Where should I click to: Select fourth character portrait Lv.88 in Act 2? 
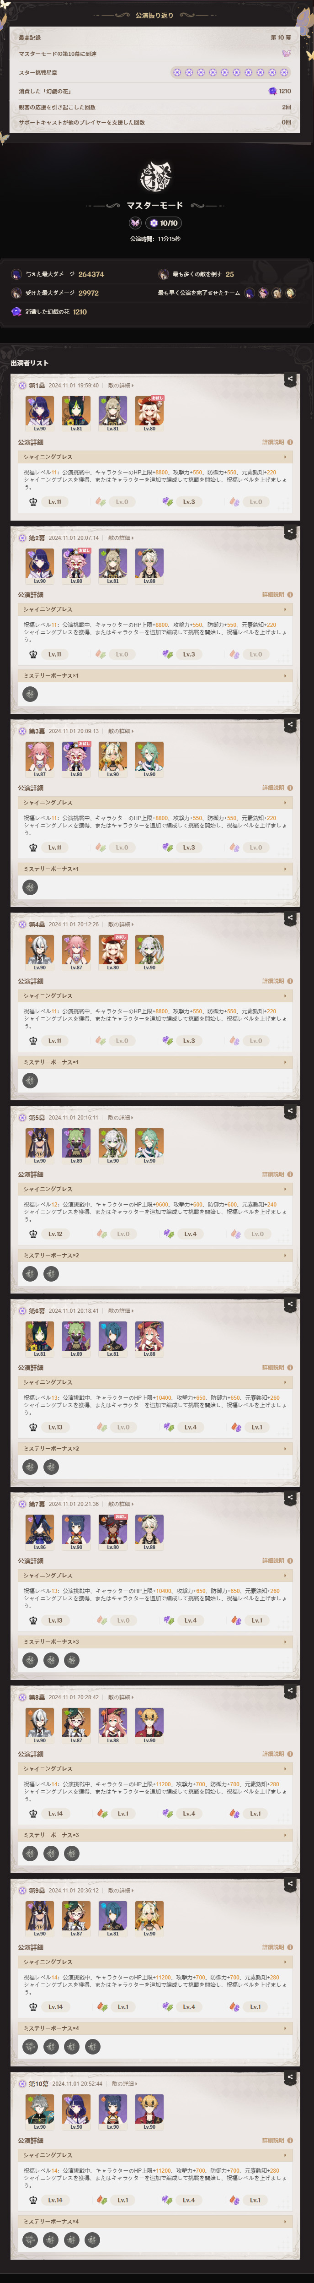(x=149, y=564)
